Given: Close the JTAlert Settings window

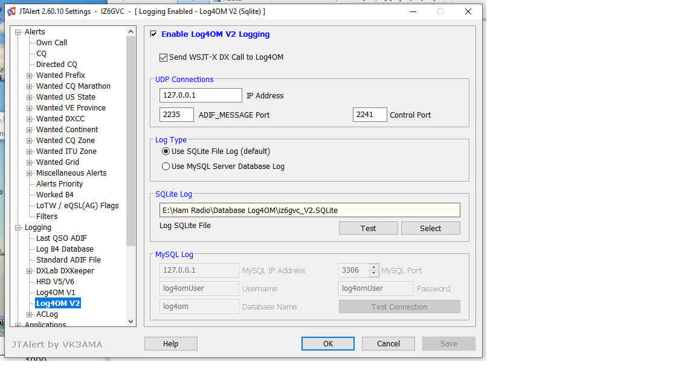Looking at the screenshot, I should click(x=468, y=11).
